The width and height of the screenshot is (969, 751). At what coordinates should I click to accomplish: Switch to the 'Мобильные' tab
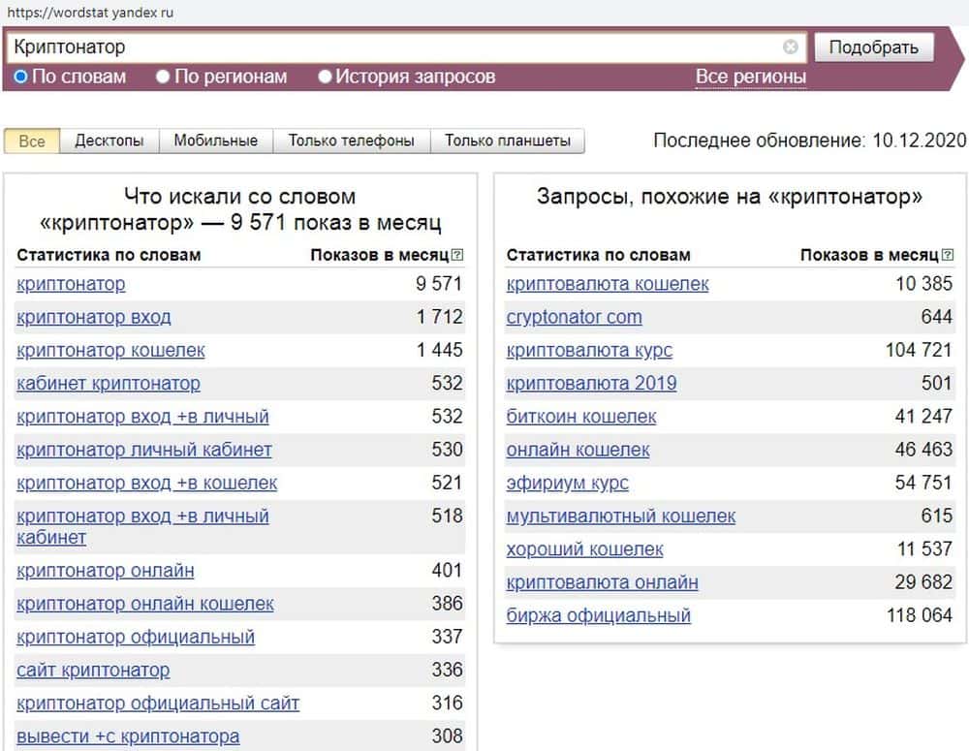tap(215, 141)
